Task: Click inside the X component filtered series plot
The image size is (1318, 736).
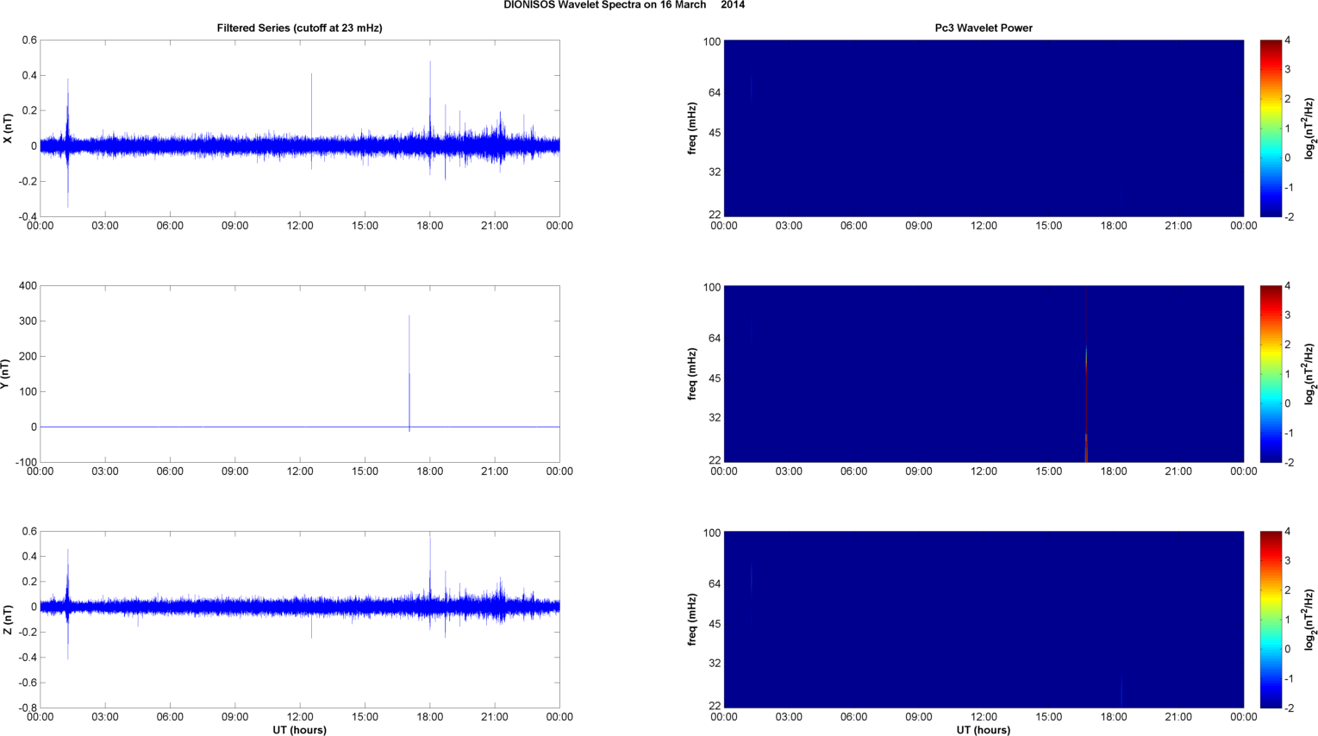Action: point(300,128)
